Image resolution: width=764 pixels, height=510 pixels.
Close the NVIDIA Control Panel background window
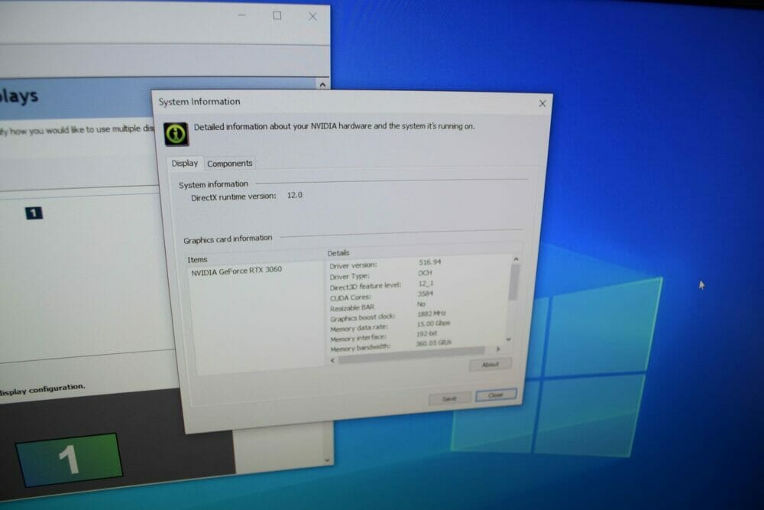312,17
